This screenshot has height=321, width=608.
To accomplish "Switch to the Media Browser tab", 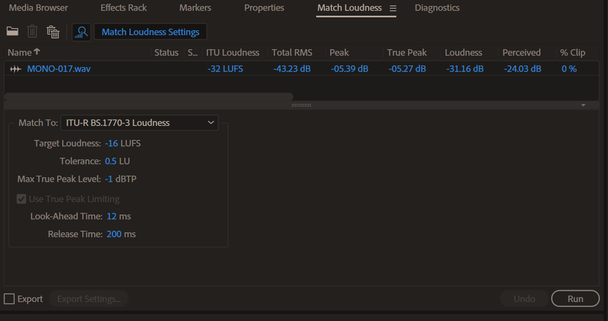I will (x=38, y=8).
